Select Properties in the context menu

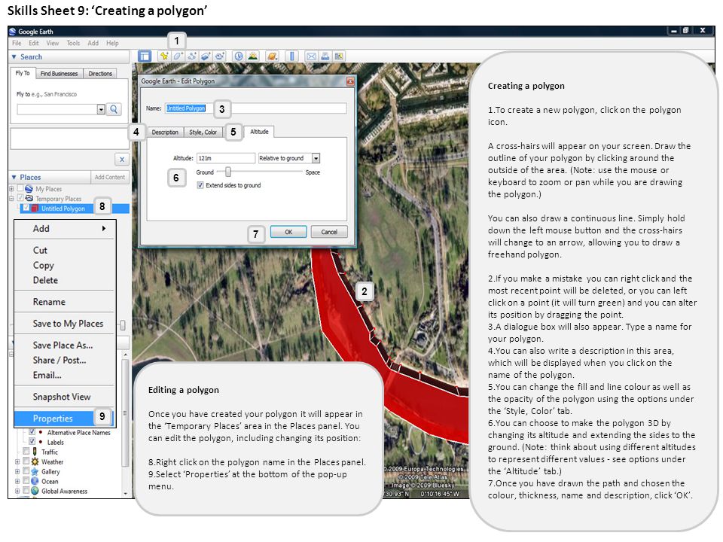click(65, 419)
